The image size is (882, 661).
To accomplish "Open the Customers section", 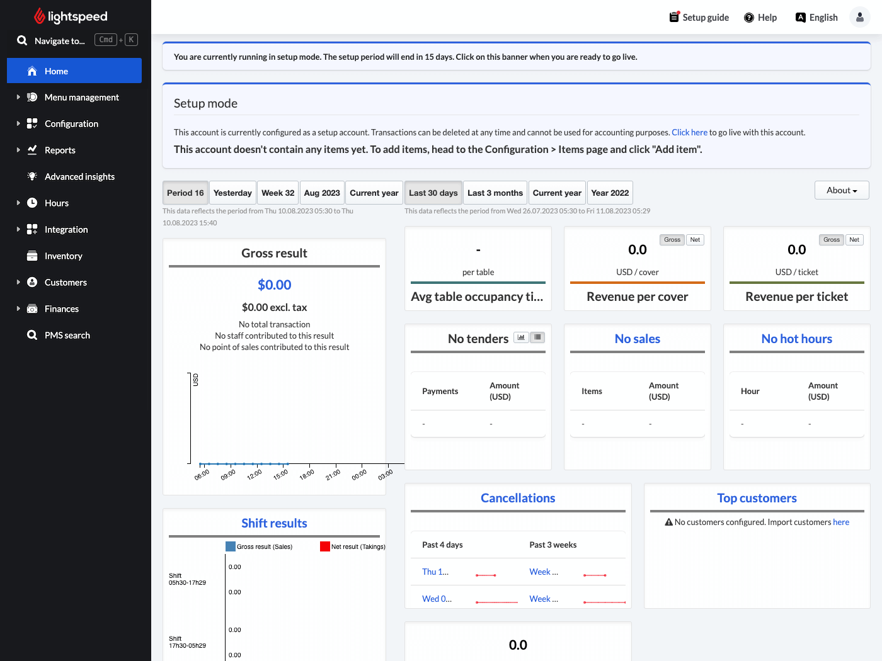I will click(x=66, y=282).
